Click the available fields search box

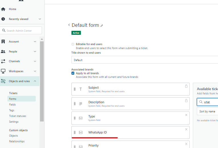207,102
